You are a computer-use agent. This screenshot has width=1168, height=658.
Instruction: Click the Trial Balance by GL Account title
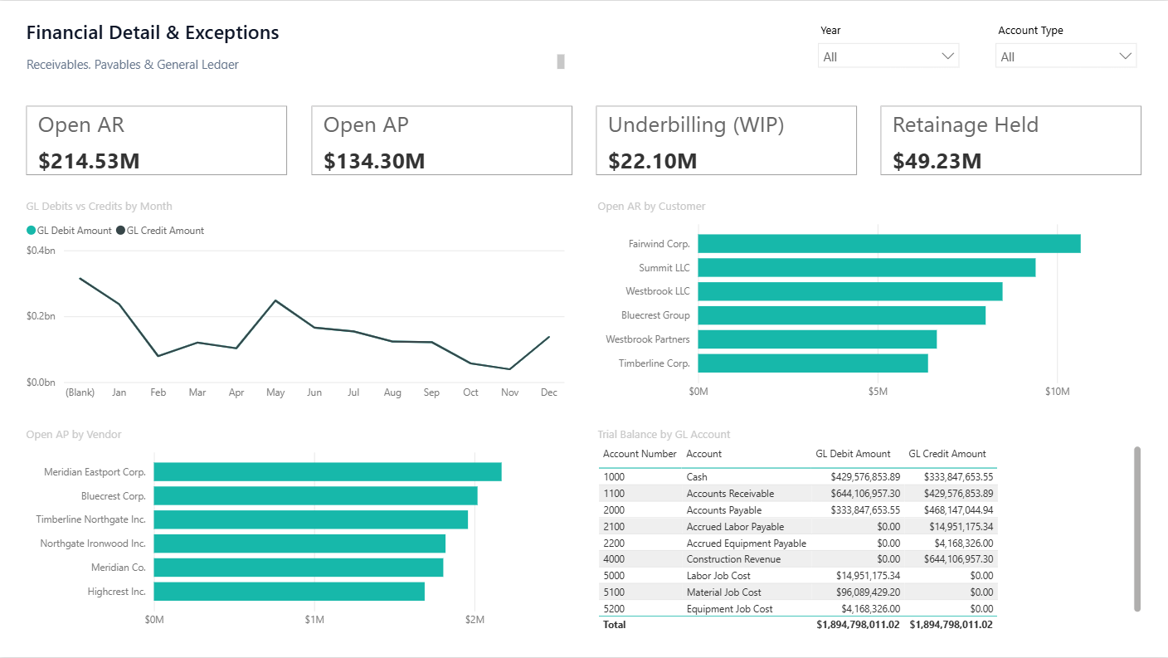click(664, 435)
